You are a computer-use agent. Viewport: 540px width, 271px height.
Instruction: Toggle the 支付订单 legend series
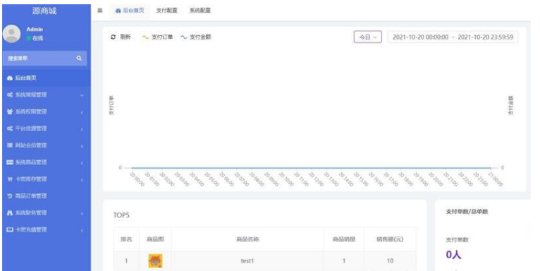pos(157,37)
